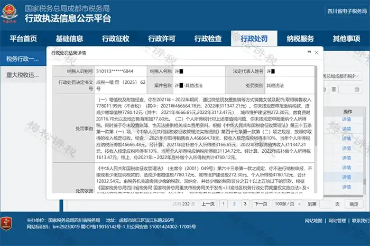Open the 行政征收 tab
This screenshot has height=246, width=370.
(116, 38)
